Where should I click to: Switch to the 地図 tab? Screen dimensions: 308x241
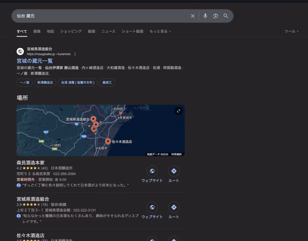click(50, 31)
